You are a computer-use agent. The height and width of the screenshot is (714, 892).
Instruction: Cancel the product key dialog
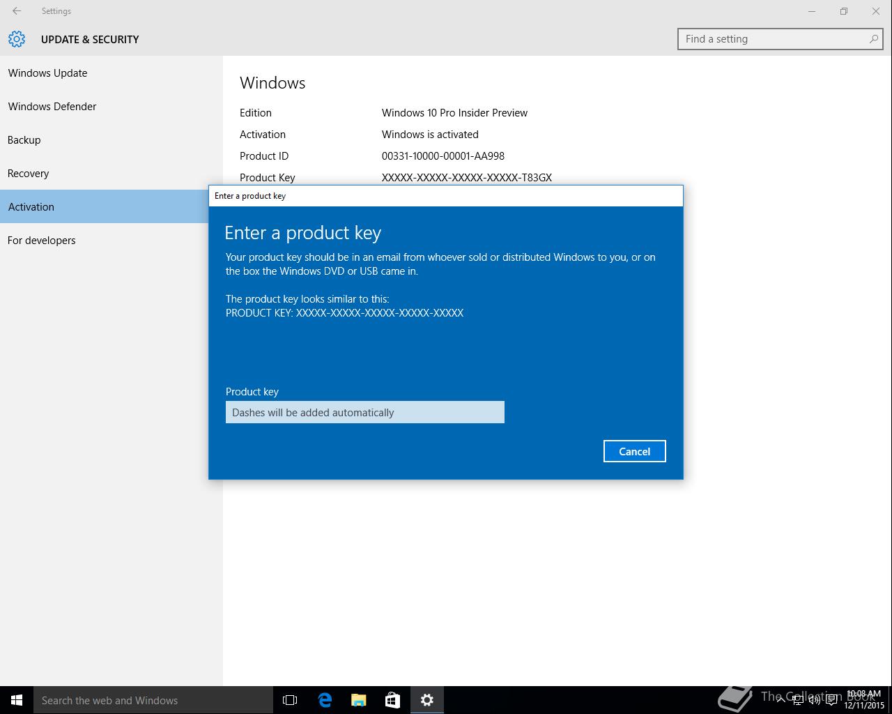634,451
